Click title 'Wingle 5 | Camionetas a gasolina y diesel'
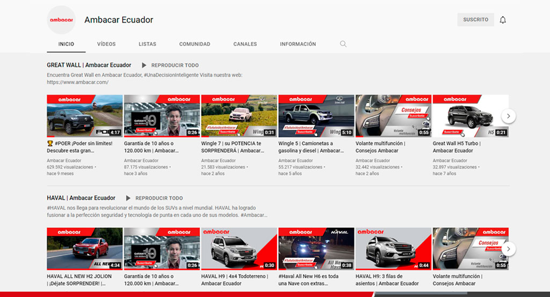 click(x=311, y=147)
